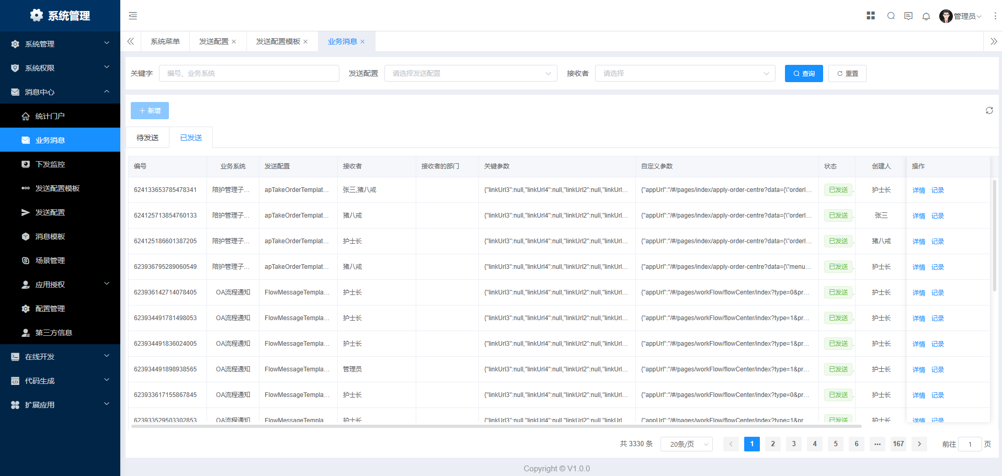This screenshot has height=476, width=1002.
Task: Refresh the table with the reload icon
Action: tap(989, 110)
